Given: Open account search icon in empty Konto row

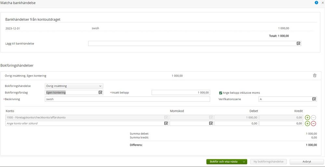Looking at the screenshot, I should (166, 124).
